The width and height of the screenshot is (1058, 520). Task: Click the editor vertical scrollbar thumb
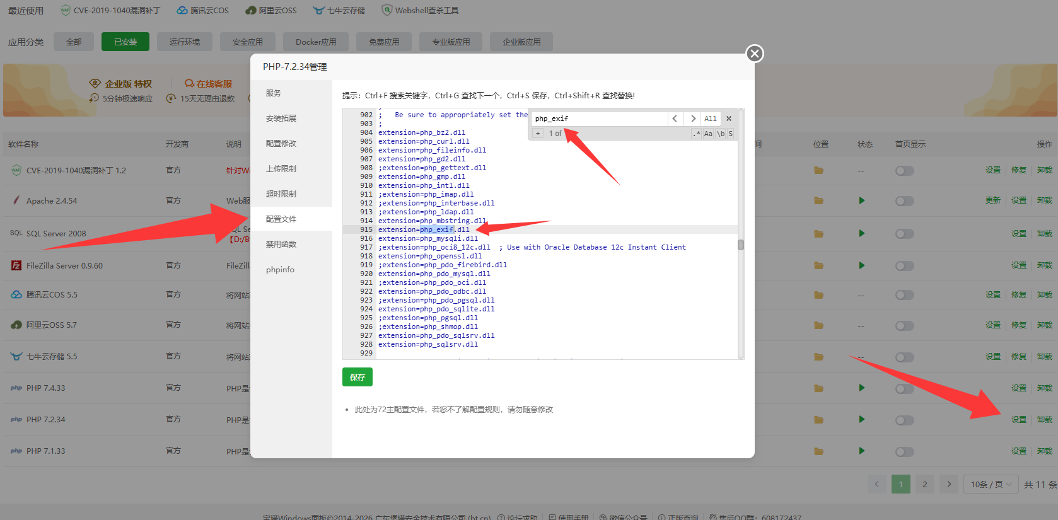click(x=741, y=245)
